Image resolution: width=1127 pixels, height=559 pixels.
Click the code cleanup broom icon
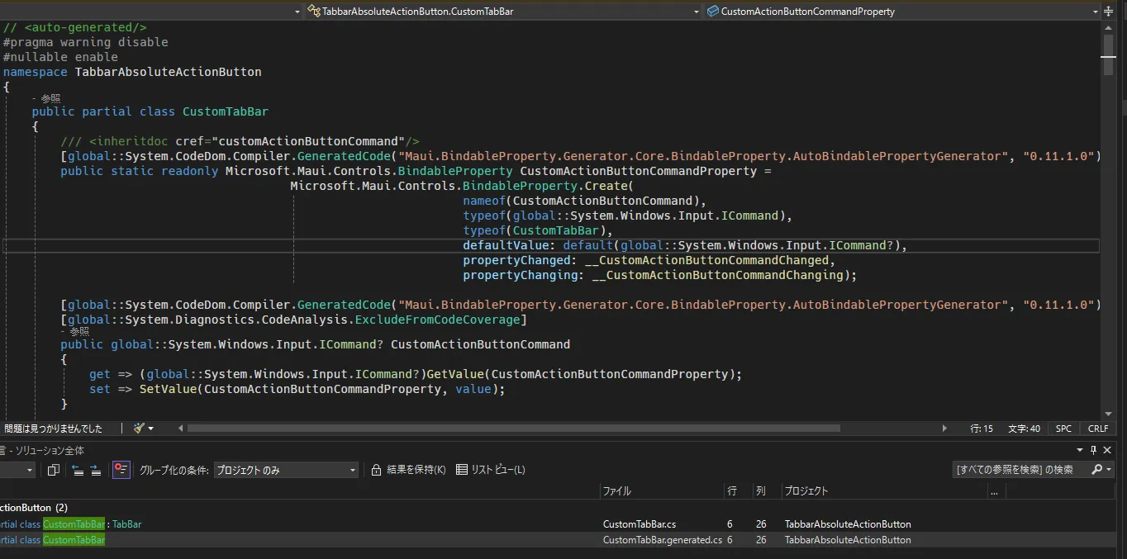tap(140, 429)
